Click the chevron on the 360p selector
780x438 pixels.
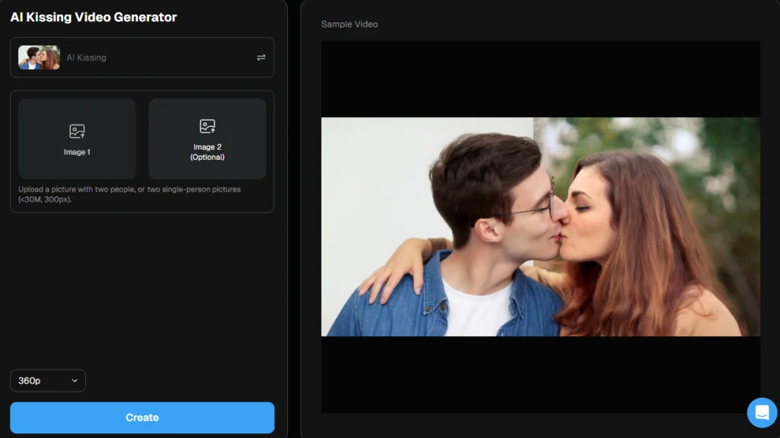click(74, 380)
